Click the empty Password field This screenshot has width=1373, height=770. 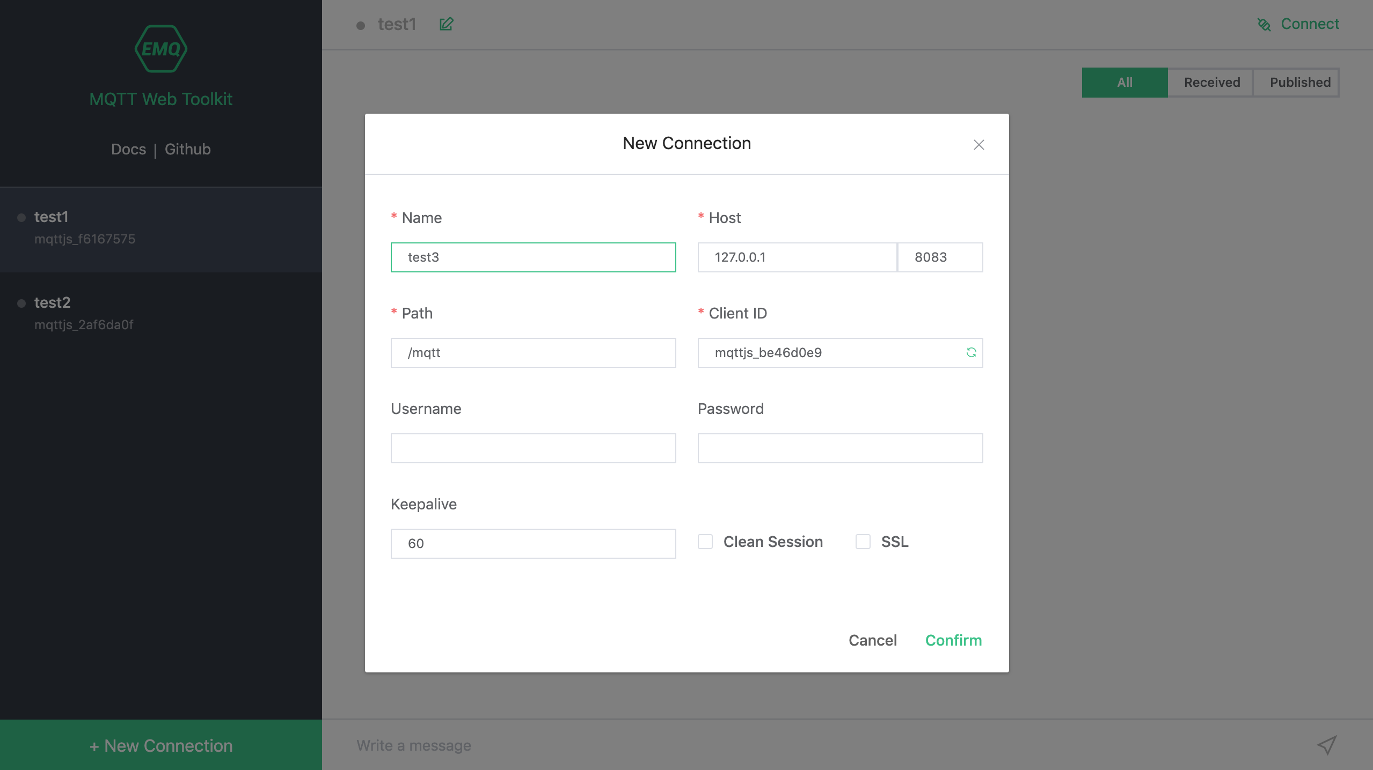point(840,448)
